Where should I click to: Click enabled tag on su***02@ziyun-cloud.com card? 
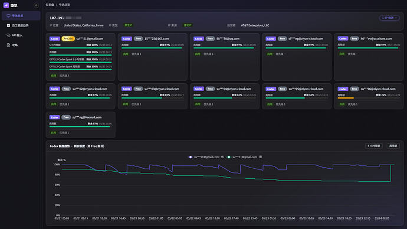(54, 104)
